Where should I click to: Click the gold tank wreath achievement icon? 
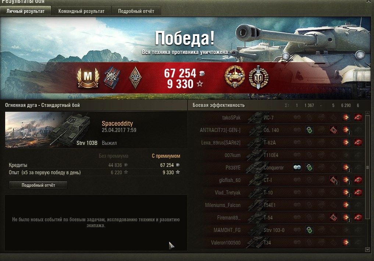tap(235, 77)
